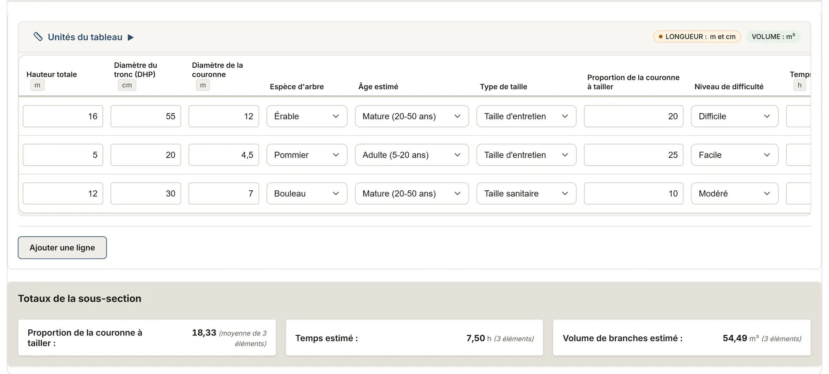Click the 7,50 estimated time total
The width and height of the screenshot is (829, 374).
pyautogui.click(x=475, y=338)
